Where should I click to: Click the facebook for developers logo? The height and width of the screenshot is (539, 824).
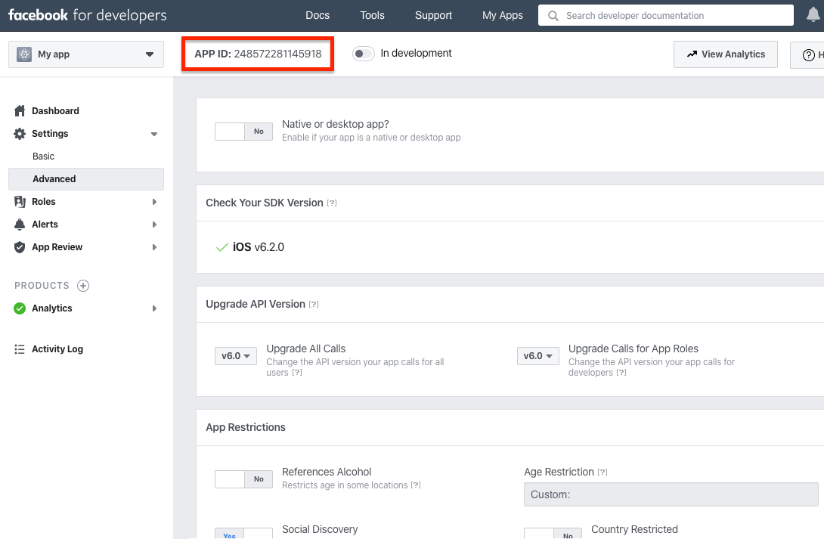point(87,15)
